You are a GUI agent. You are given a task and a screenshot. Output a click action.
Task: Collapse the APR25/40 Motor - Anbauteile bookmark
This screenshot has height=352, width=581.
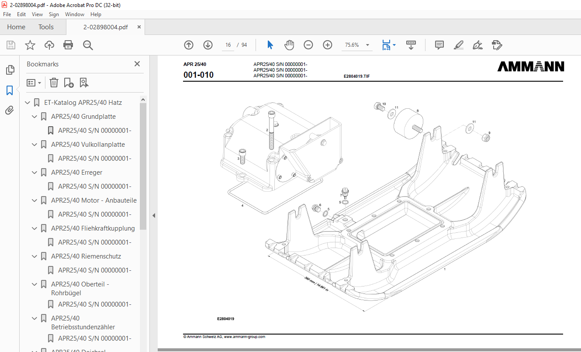coord(35,200)
